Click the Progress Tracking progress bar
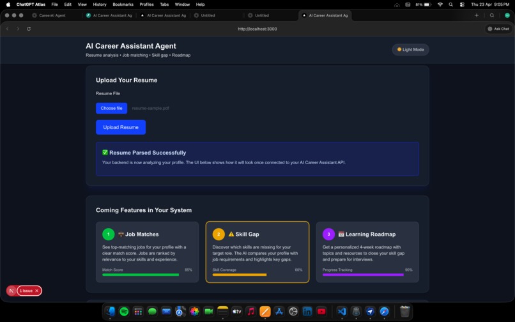This screenshot has width=515, height=322. 367,275
